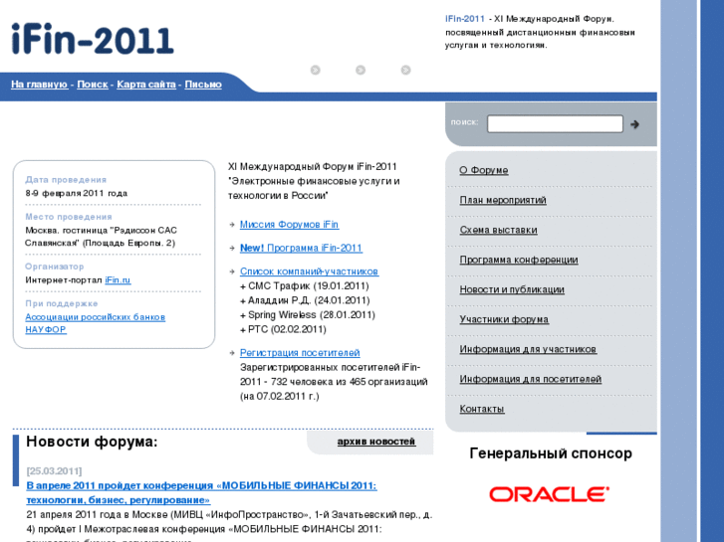Click the iFin-2011 logo

(x=93, y=39)
